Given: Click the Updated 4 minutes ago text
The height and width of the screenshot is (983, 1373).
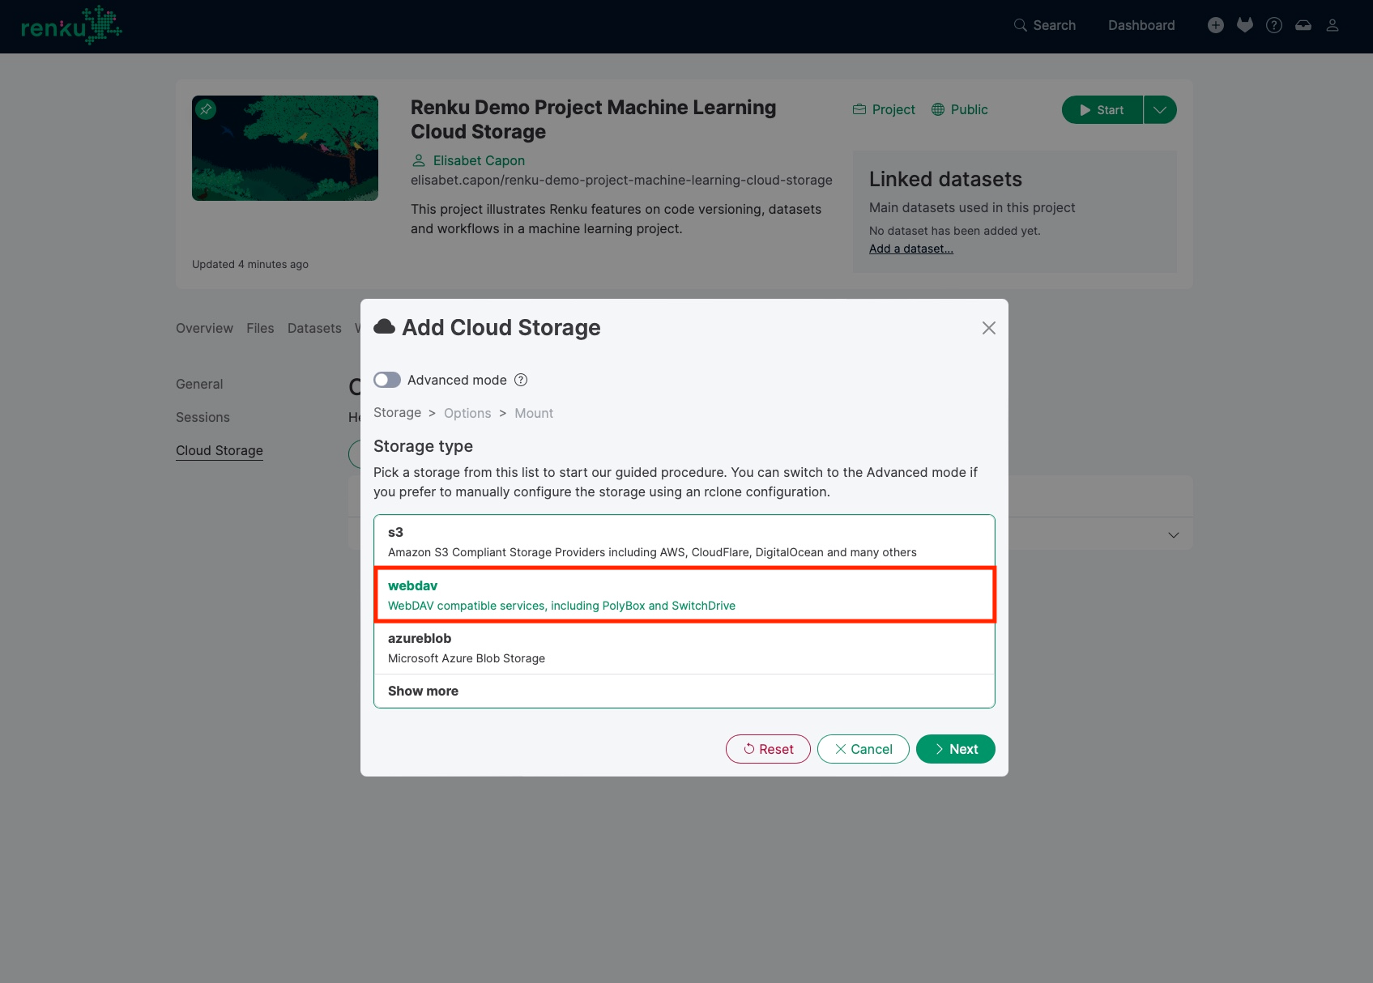Looking at the screenshot, I should pyautogui.click(x=250, y=264).
